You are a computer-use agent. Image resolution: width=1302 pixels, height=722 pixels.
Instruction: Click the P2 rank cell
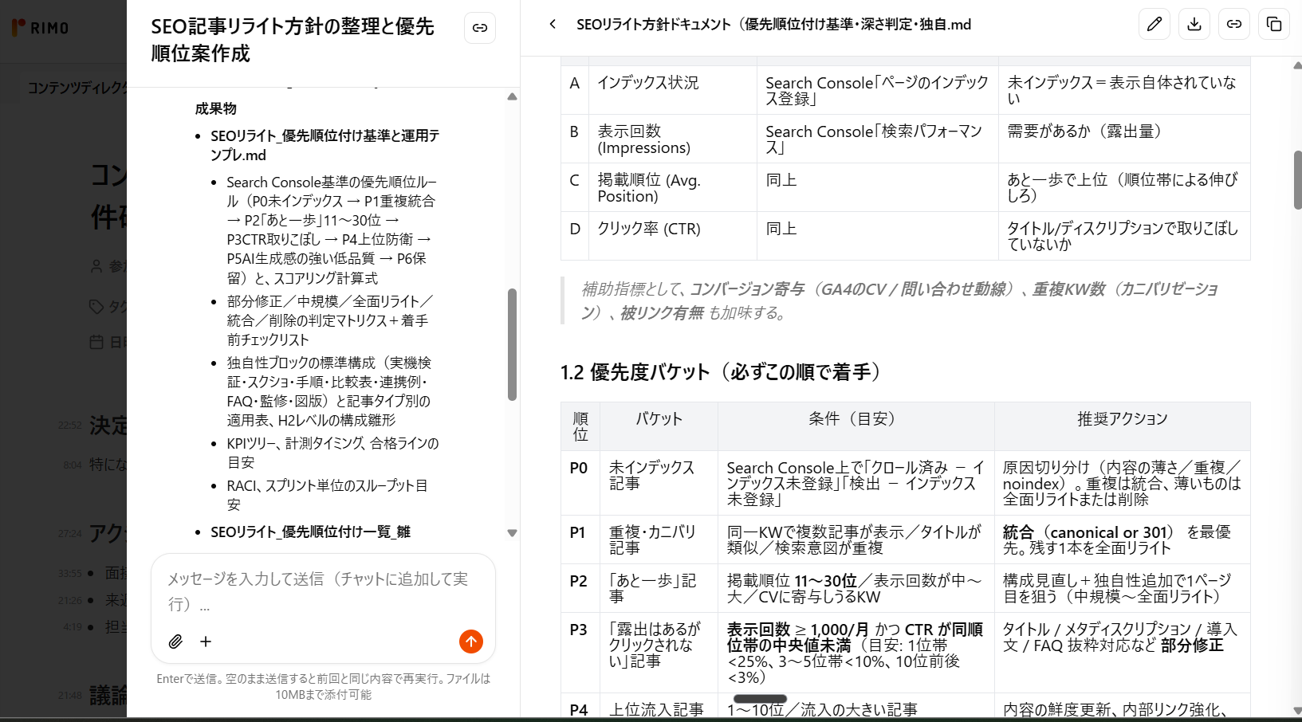(x=580, y=588)
